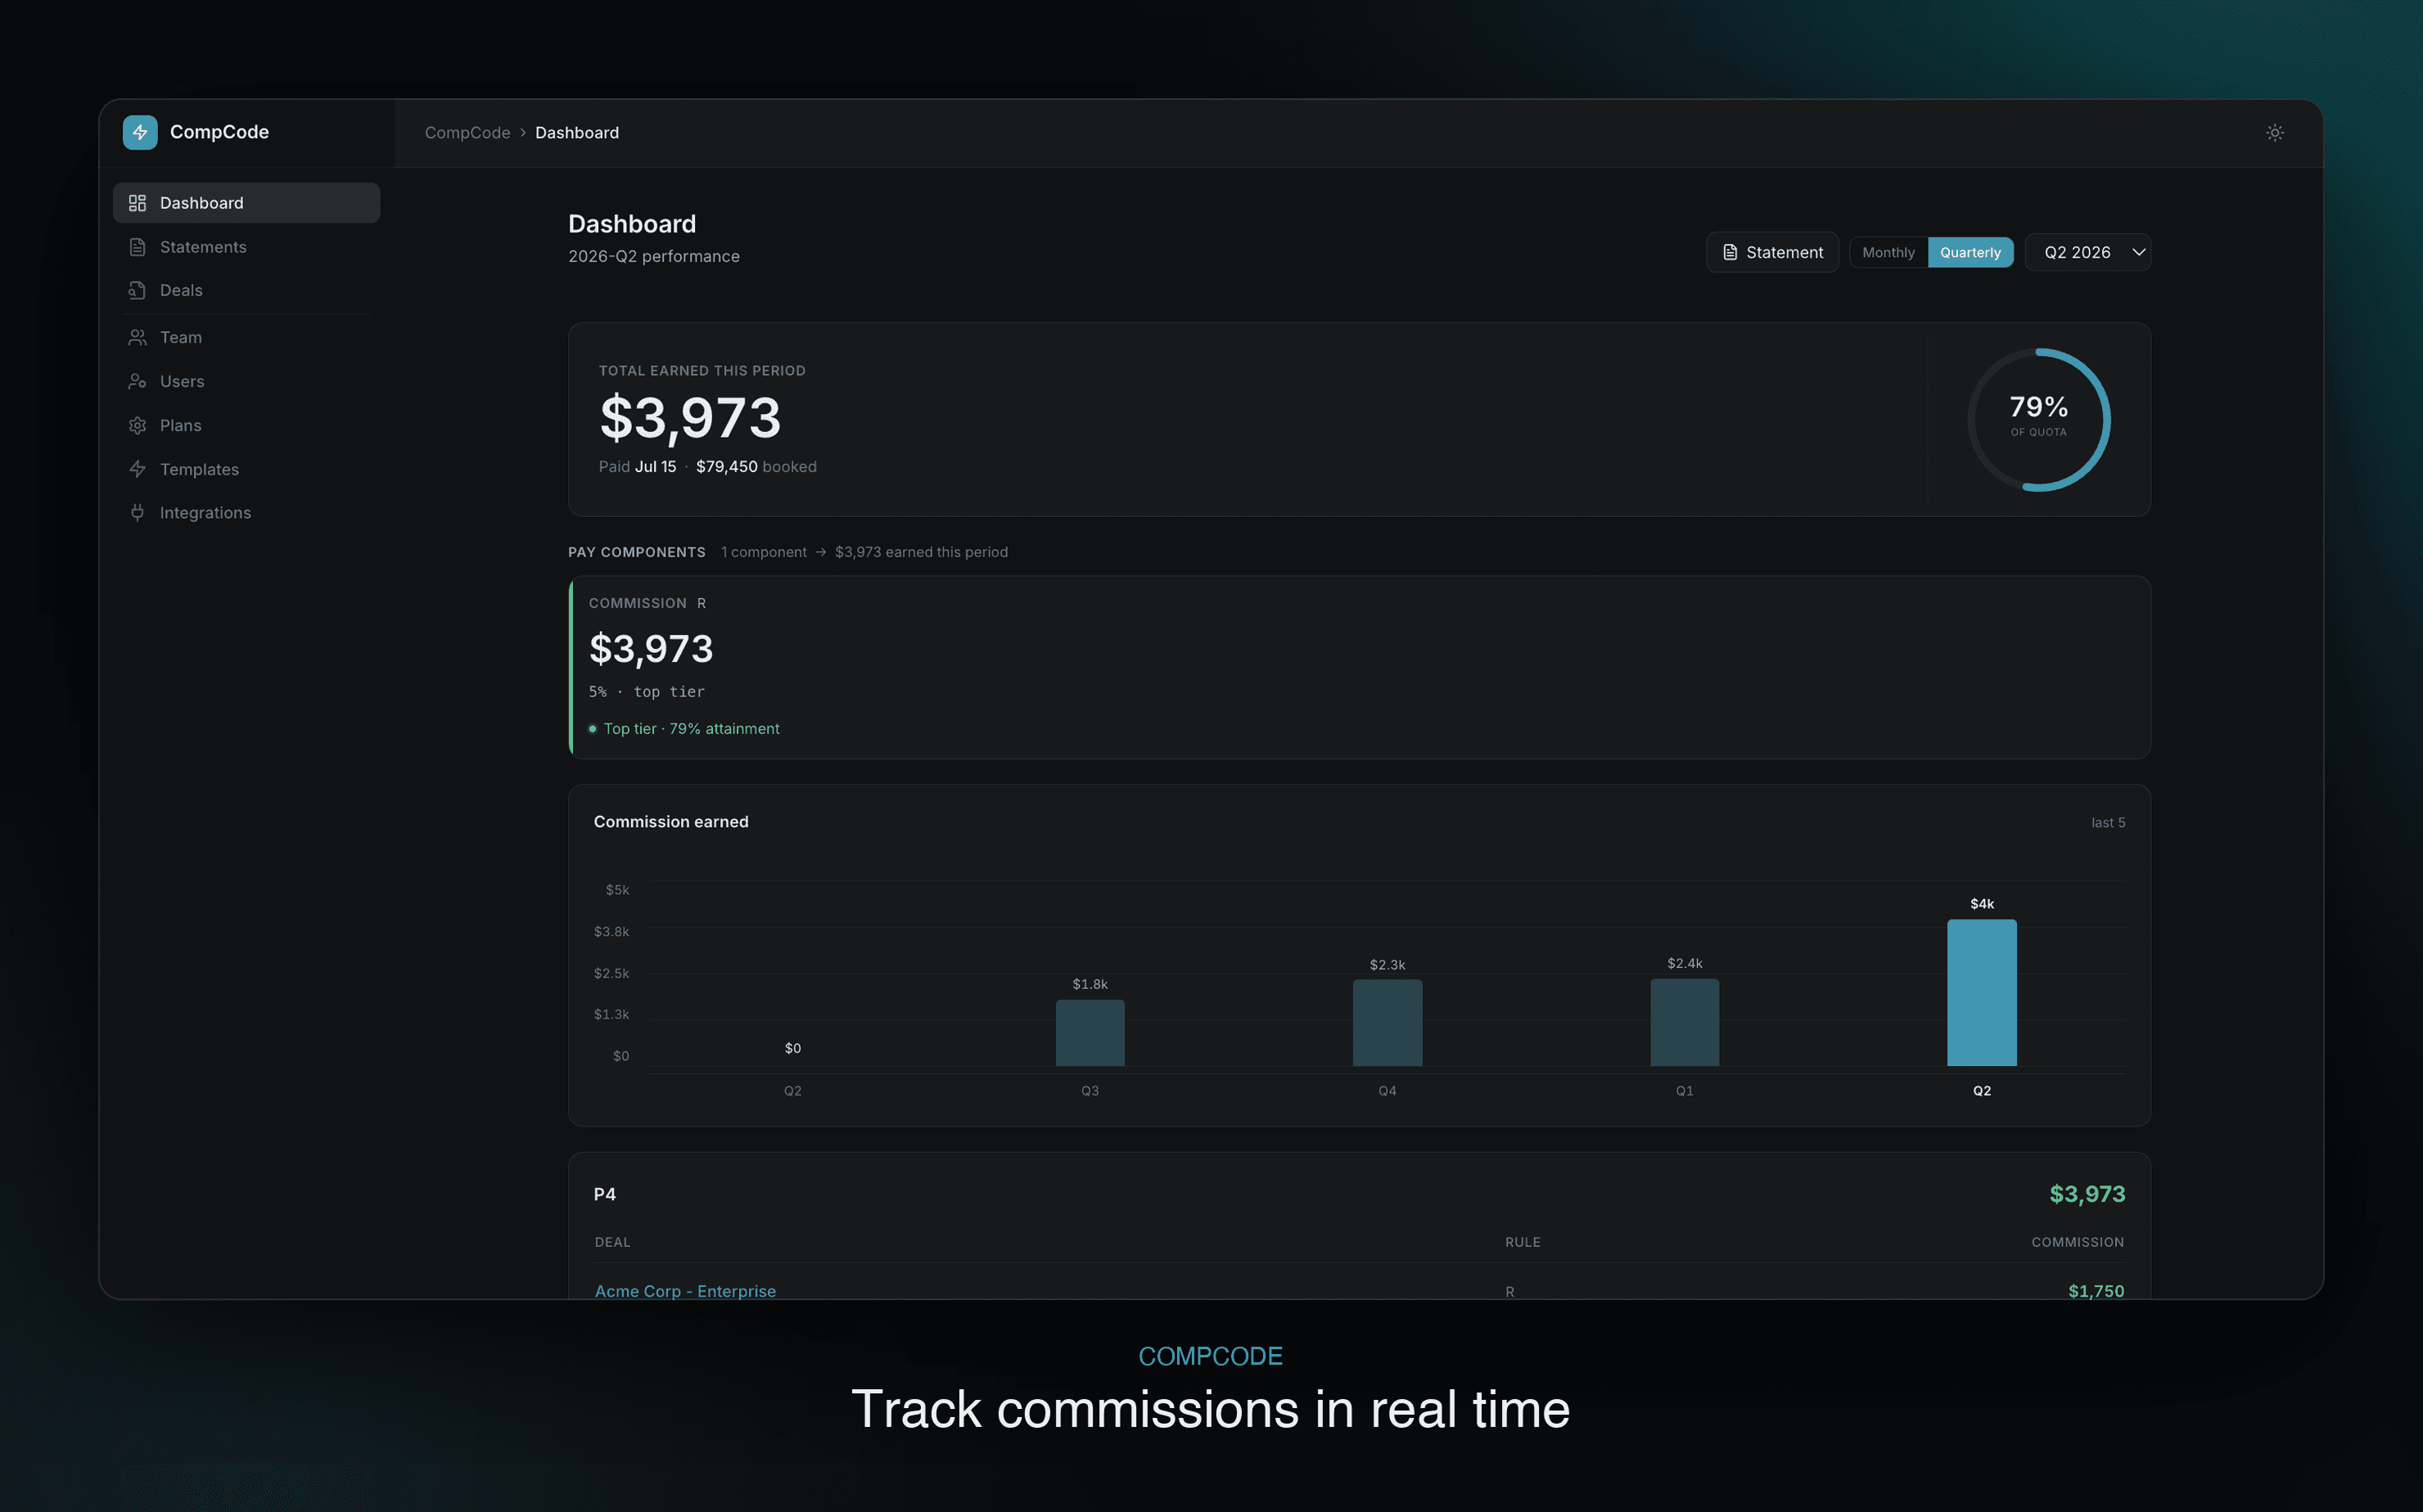Screen dimensions: 2423x1512
Task: Open Acme Corp - Enterprise deal link
Action: point(685,1290)
